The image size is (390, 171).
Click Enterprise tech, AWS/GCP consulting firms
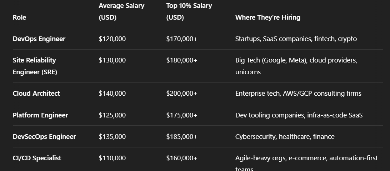tap(298, 94)
